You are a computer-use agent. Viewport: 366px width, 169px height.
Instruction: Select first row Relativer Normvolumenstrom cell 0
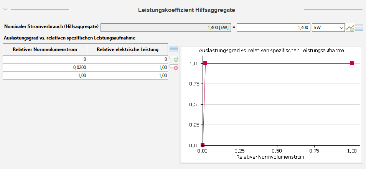pyautogui.click(x=45, y=59)
